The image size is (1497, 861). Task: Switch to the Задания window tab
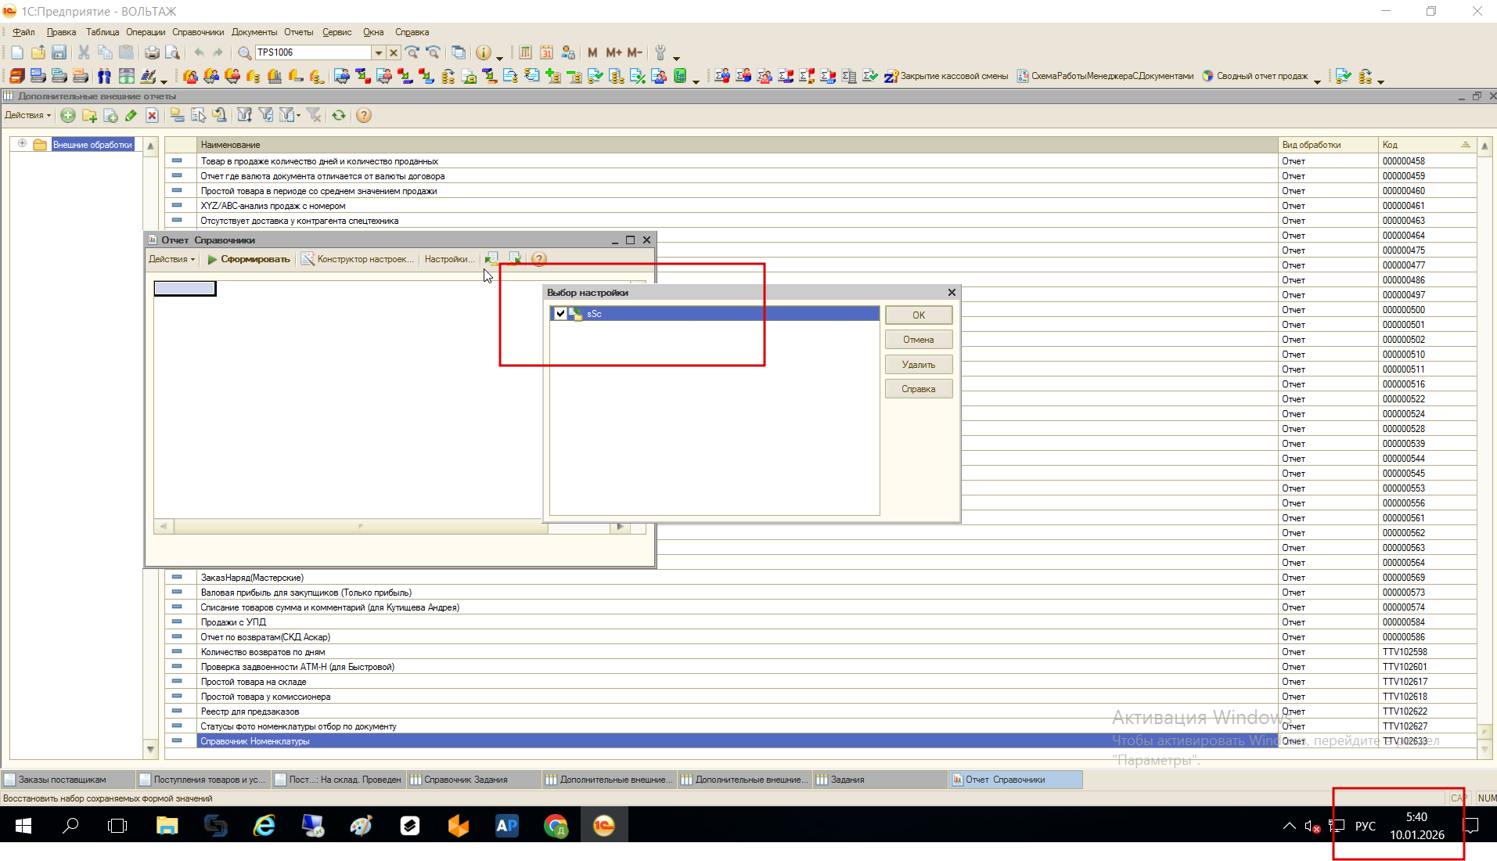click(880, 780)
